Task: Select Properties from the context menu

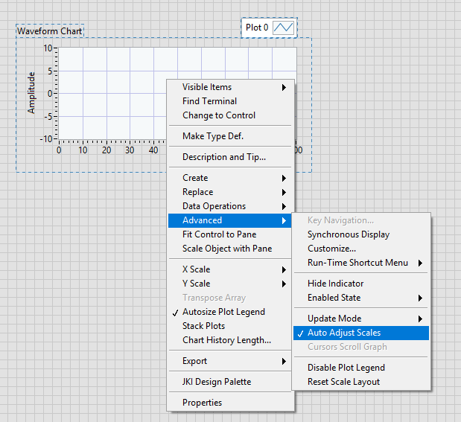Action: (202, 403)
